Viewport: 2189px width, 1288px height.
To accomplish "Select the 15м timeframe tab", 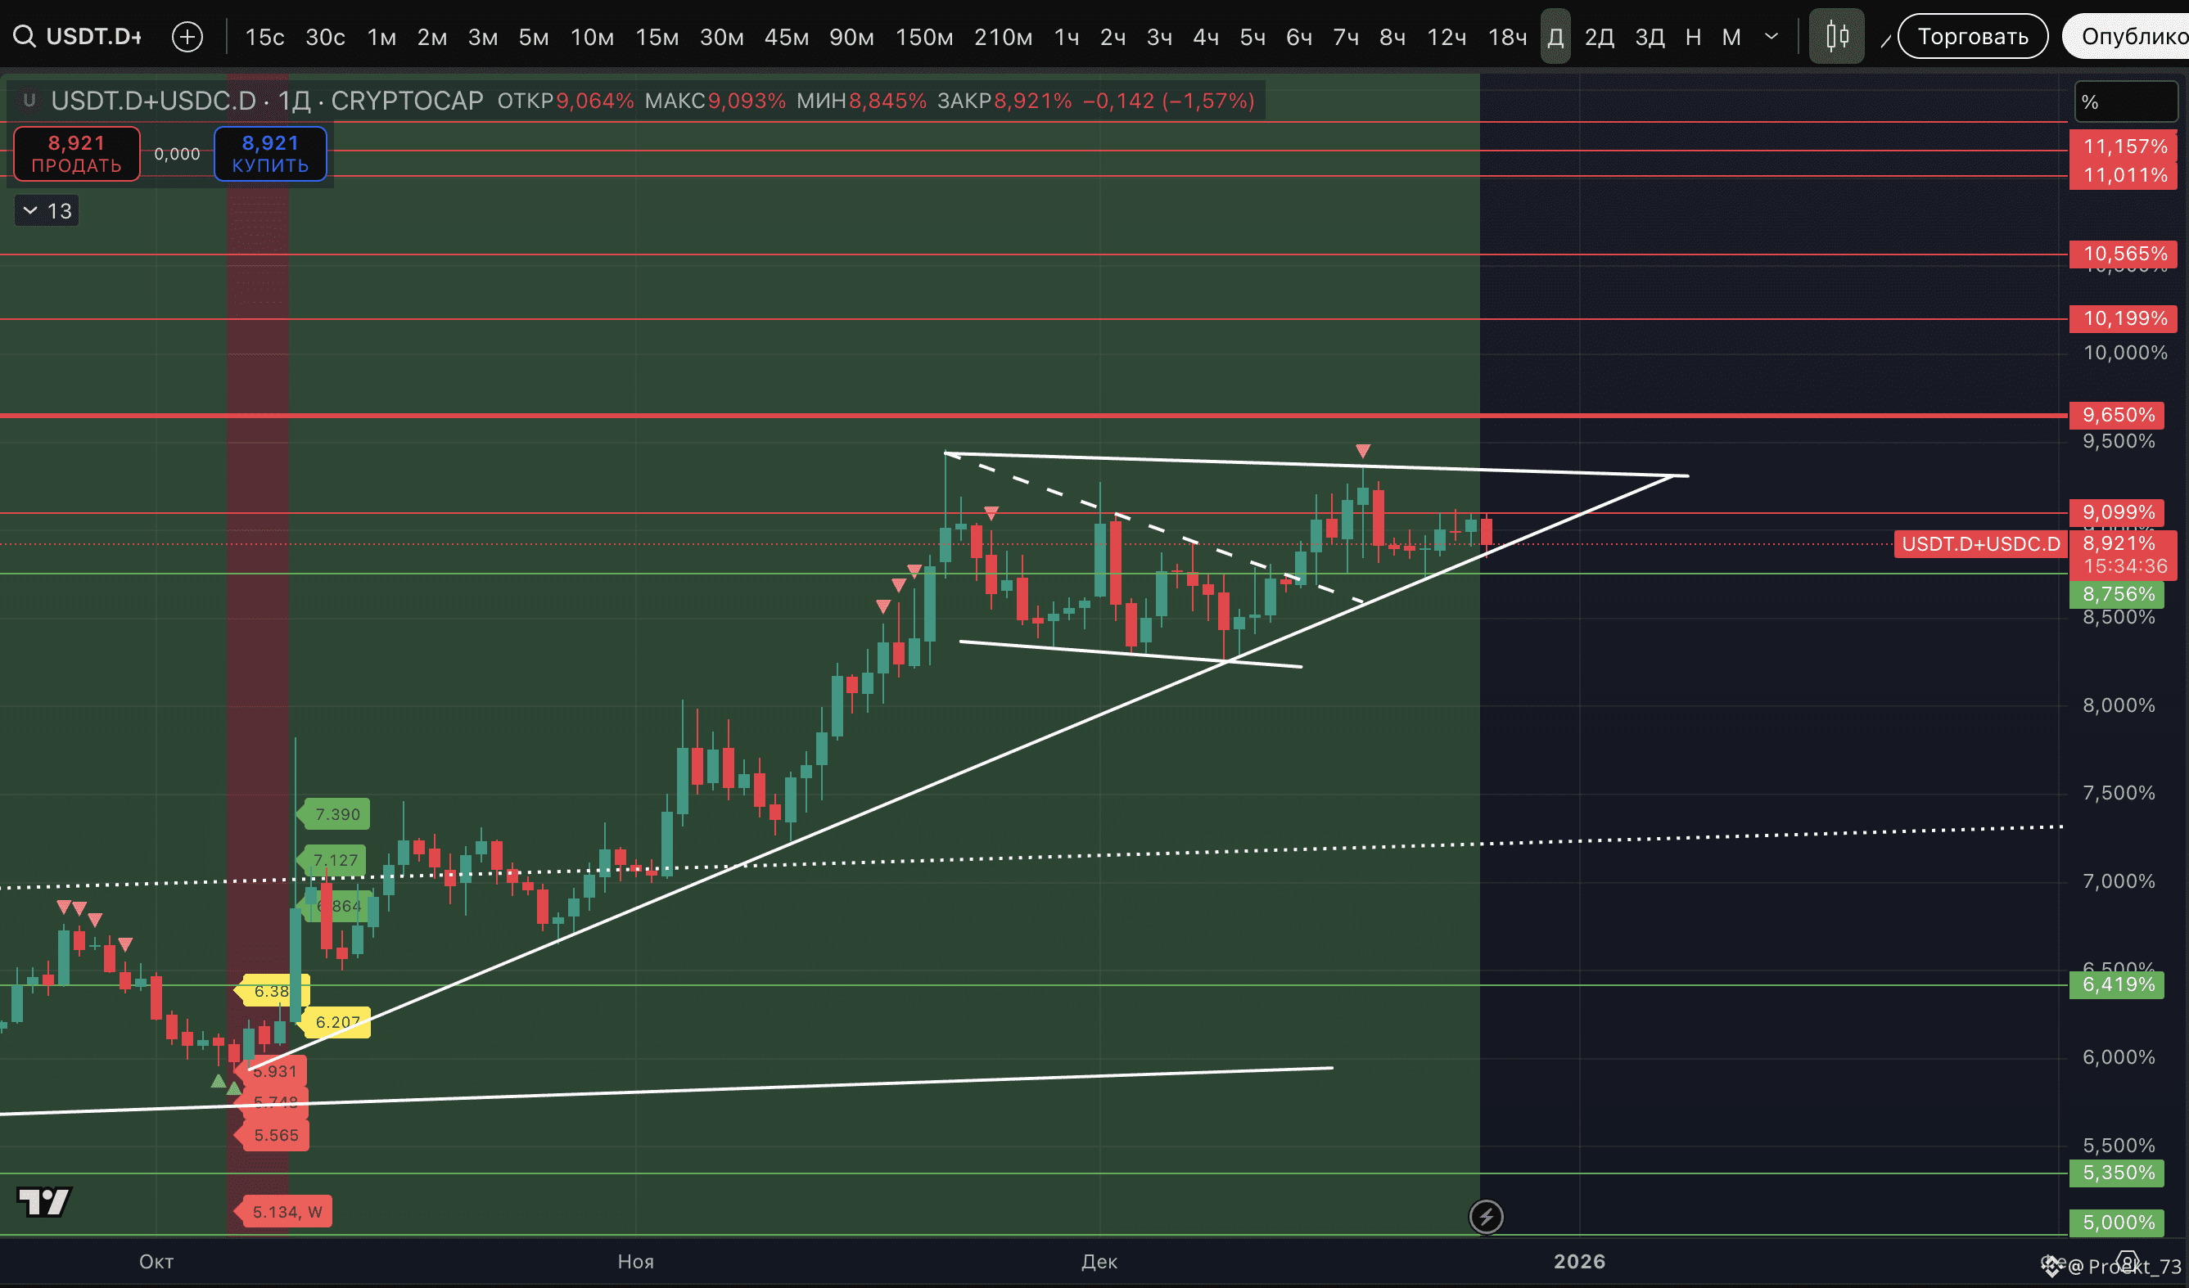I will (656, 37).
